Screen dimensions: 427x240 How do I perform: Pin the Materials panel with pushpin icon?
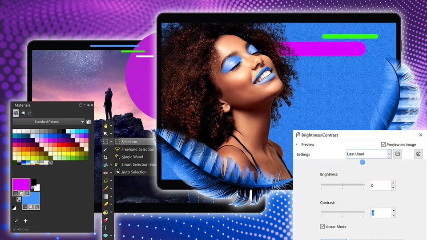click(x=88, y=105)
